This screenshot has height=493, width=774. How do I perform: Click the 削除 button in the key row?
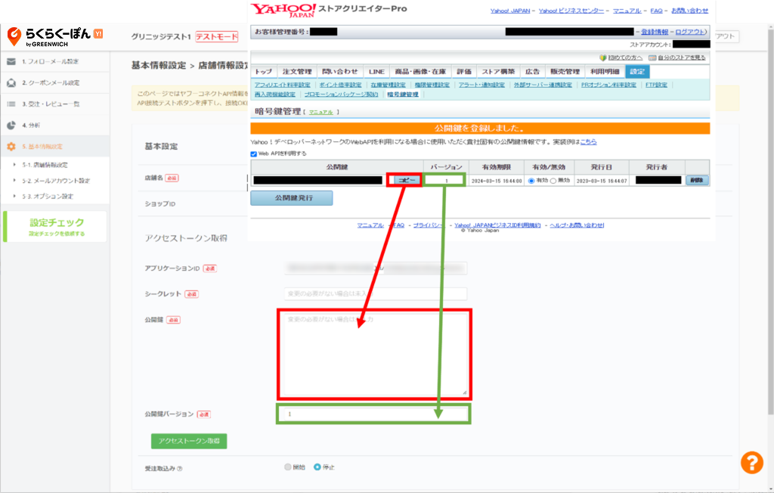pos(697,180)
